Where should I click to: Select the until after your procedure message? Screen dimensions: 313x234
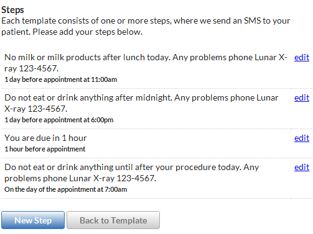click(132, 173)
